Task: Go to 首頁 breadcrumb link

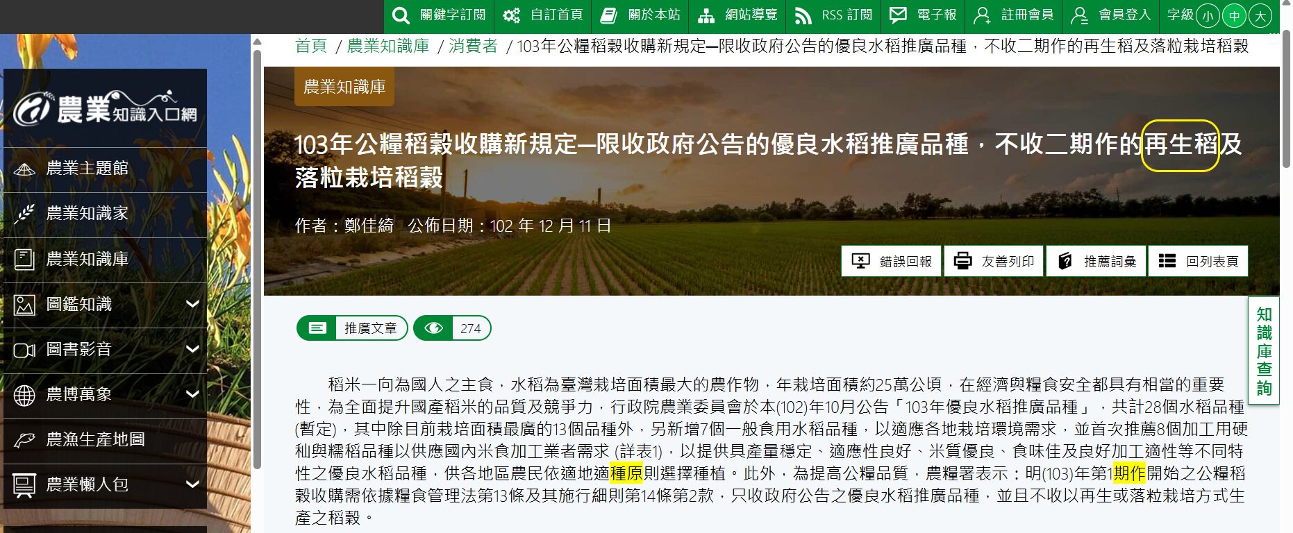Action: coord(310,46)
